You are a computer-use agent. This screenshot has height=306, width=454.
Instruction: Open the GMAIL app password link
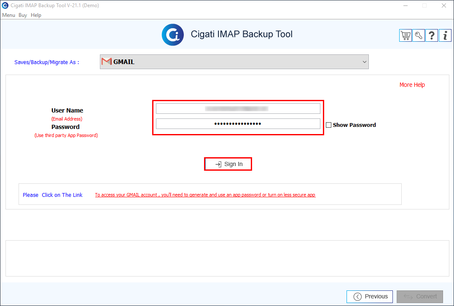point(205,195)
